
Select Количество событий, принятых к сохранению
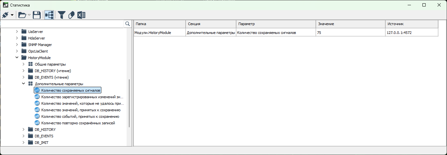click(x=80, y=116)
